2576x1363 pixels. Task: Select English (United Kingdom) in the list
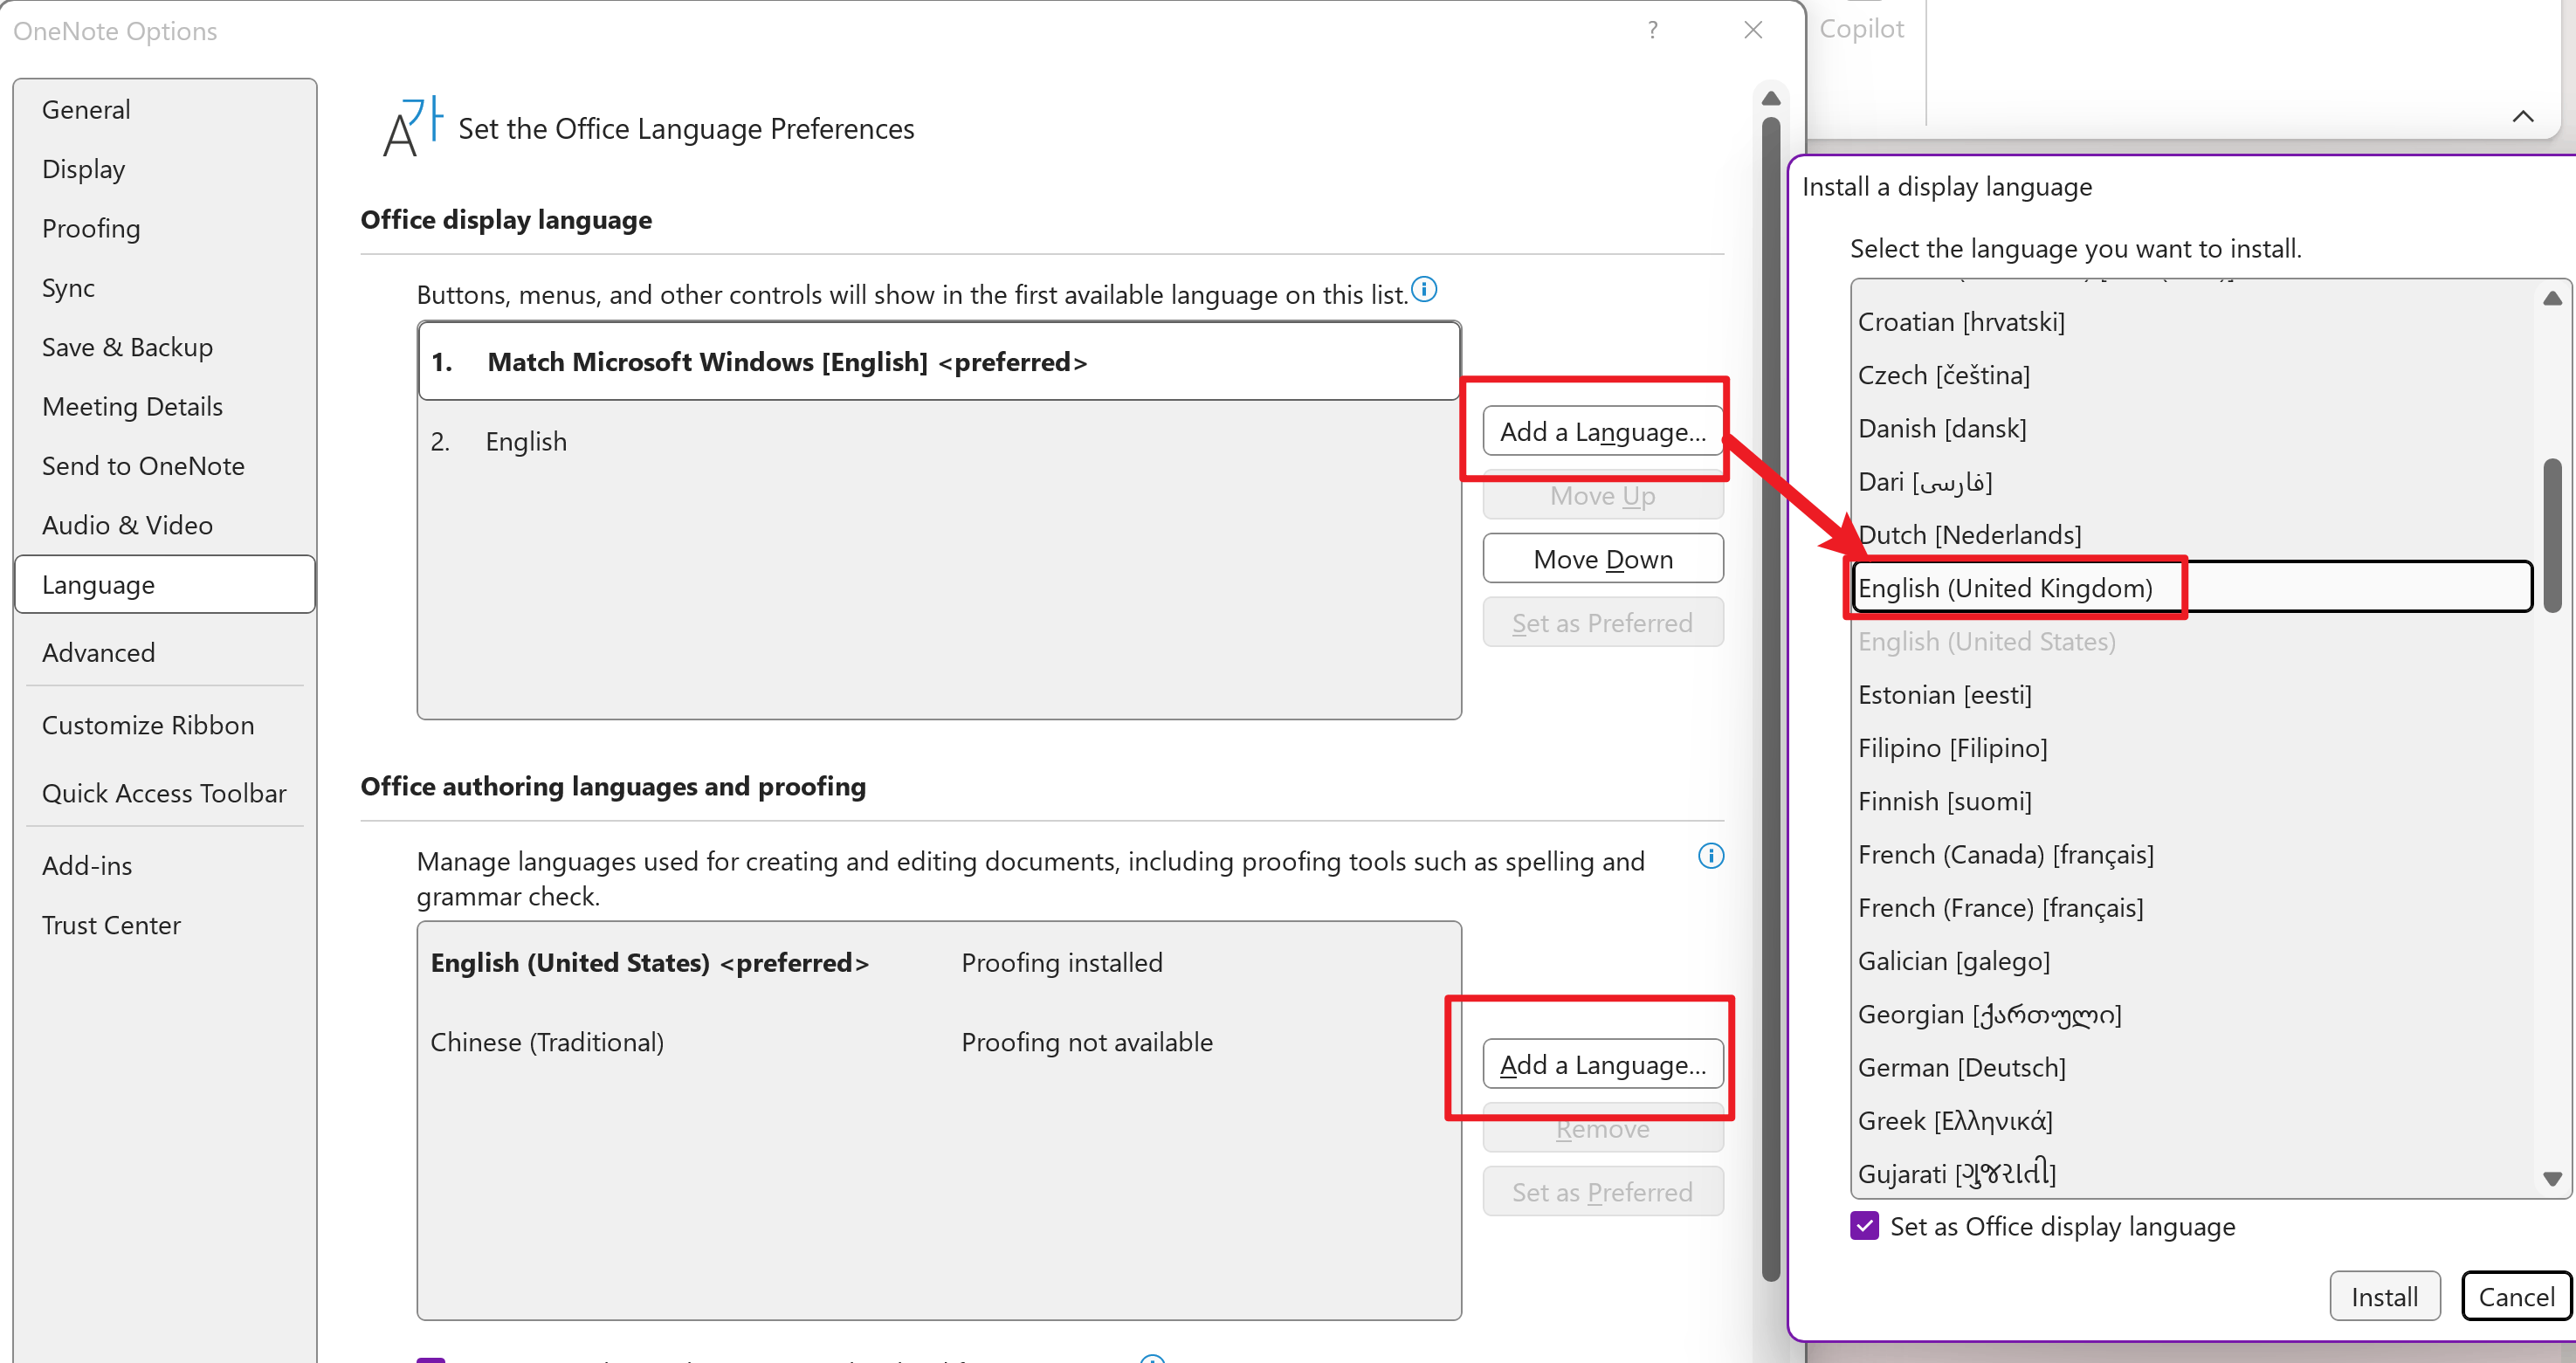pyautogui.click(x=2192, y=588)
